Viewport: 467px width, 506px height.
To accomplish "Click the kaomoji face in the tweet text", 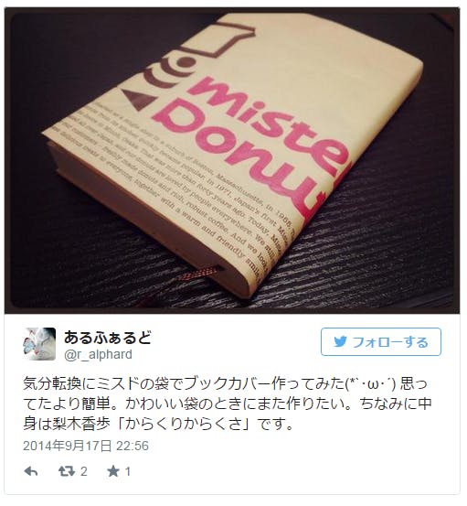I will (x=371, y=383).
